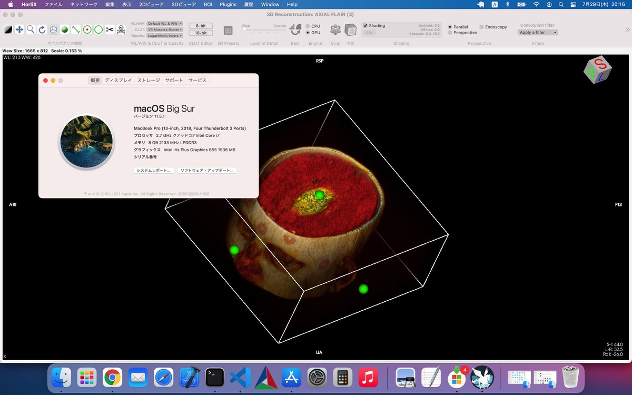Click the orientation cube toolbar icon
The height and width of the screenshot is (395, 632).
point(351,31)
